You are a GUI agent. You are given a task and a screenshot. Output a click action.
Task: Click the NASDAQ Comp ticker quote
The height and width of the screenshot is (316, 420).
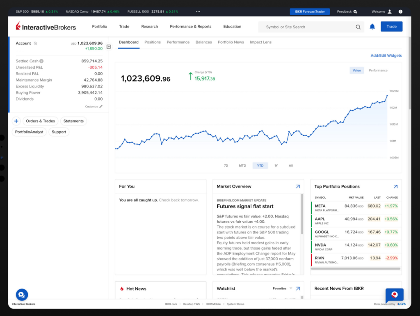point(93,11)
